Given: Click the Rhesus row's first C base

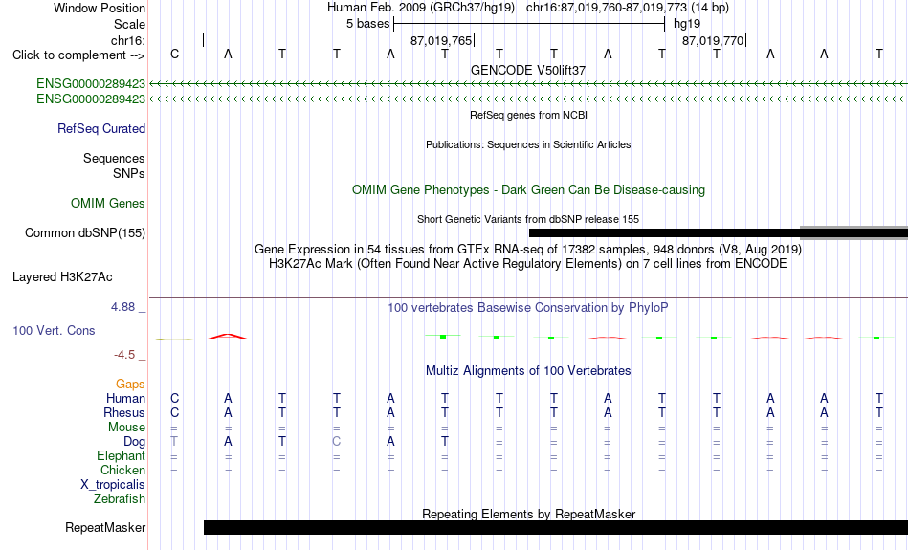Looking at the screenshot, I should [174, 412].
